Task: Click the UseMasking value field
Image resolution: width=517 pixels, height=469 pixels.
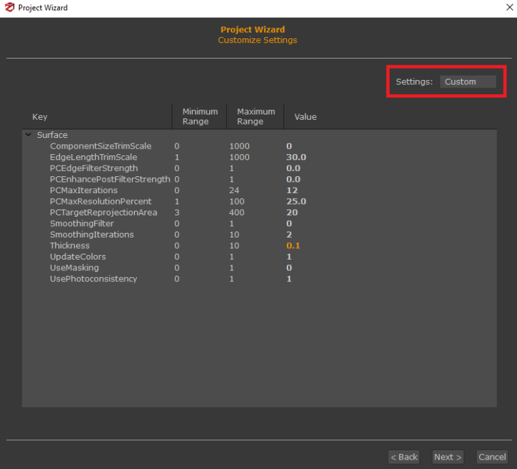Action: point(289,268)
